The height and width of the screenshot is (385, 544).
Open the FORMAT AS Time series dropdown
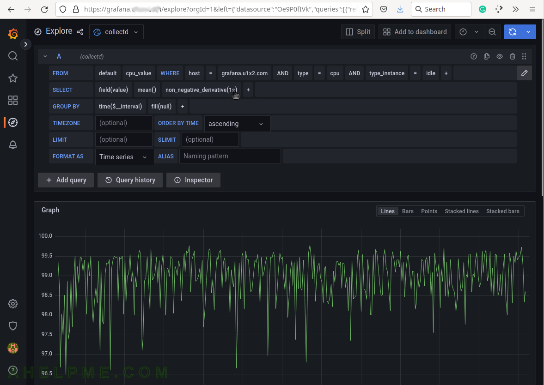pyautogui.click(x=124, y=157)
